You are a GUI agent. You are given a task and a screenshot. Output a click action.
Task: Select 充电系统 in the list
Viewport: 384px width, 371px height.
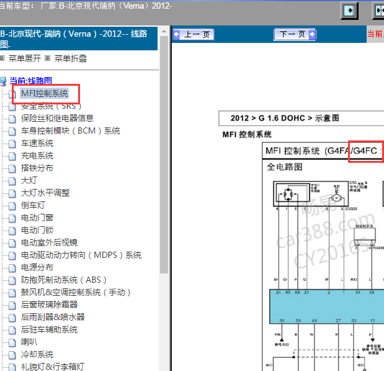(x=37, y=155)
